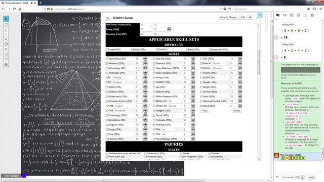Open the Art Library tab in sidebar
The width and height of the screenshot is (324, 182).
(285, 15)
